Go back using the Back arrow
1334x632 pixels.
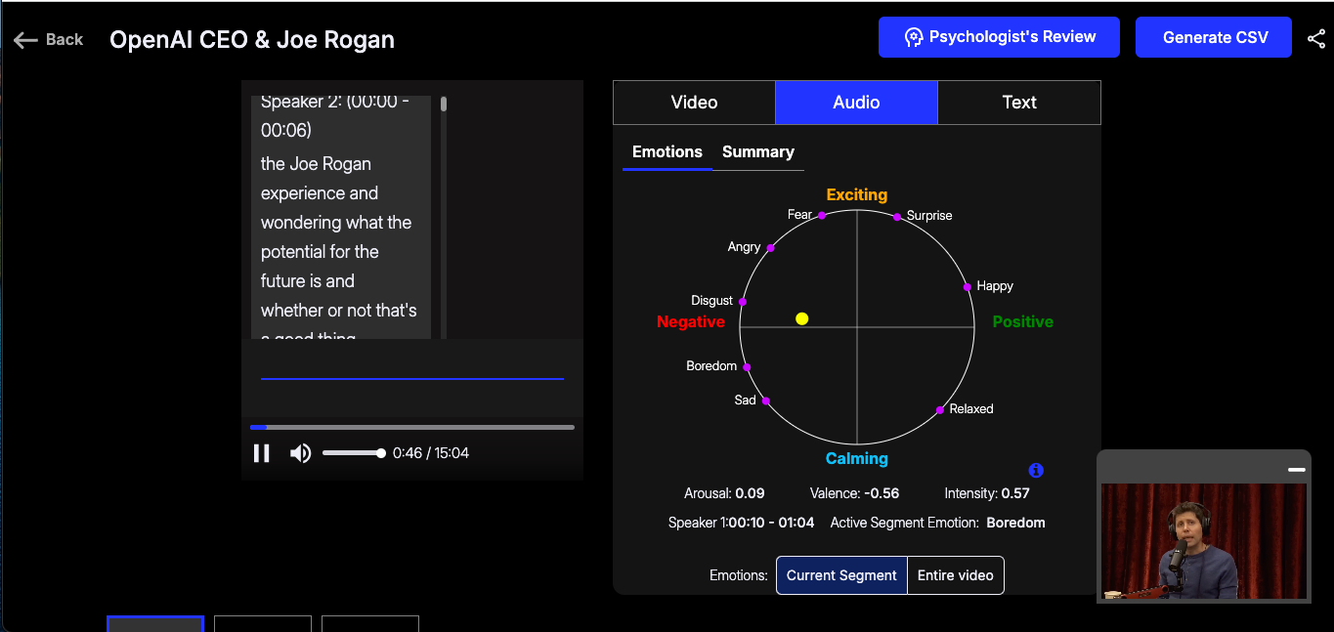[x=48, y=40]
